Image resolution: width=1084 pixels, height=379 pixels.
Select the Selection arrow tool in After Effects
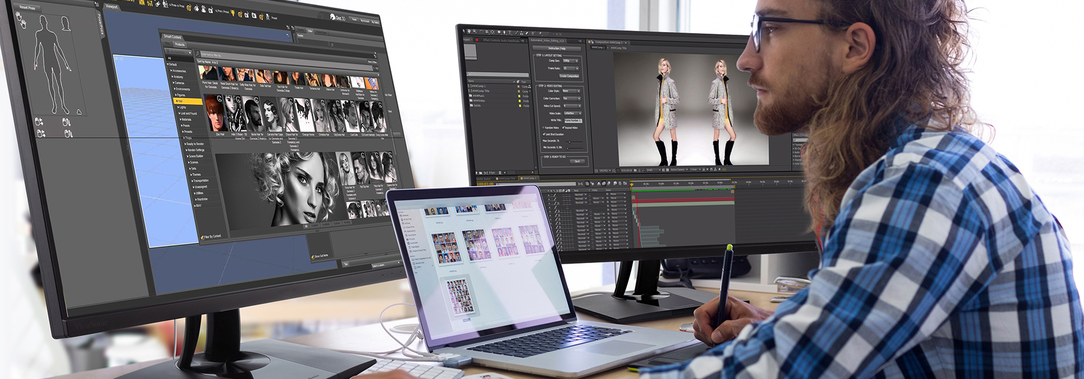click(x=464, y=31)
